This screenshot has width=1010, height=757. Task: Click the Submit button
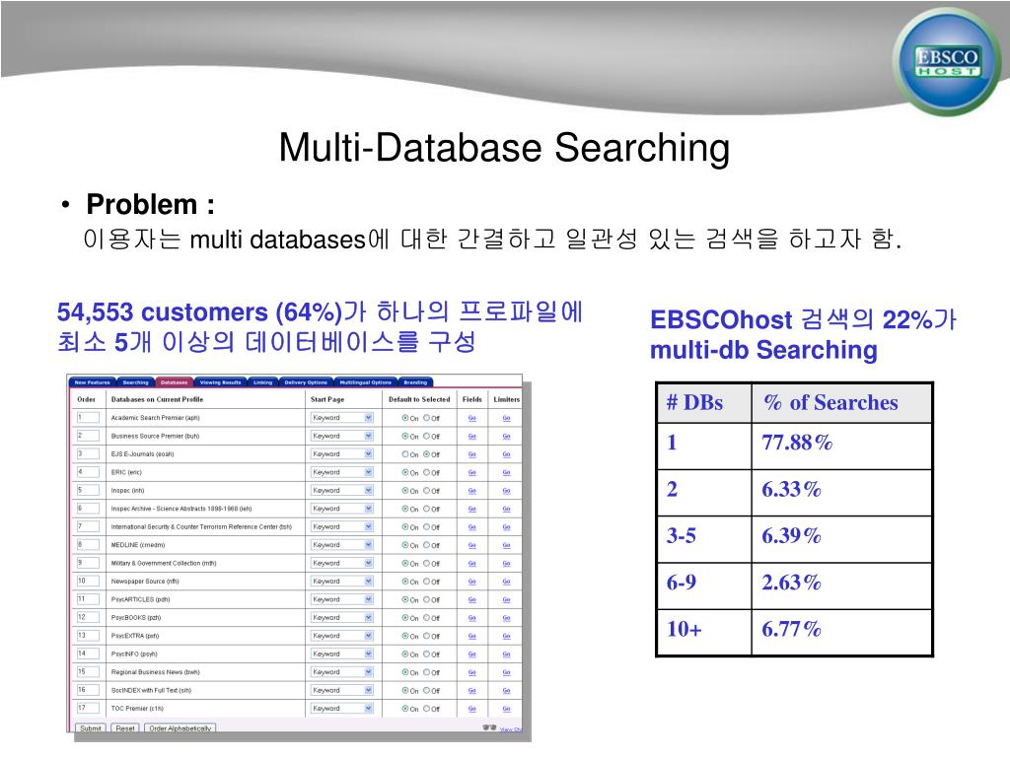(x=91, y=728)
